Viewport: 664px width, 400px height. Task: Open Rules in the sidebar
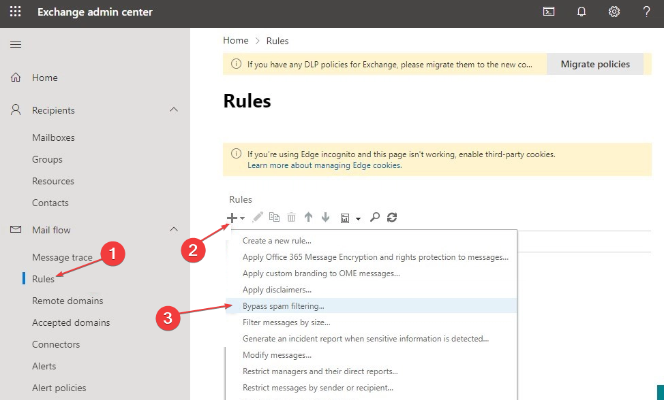[43, 279]
